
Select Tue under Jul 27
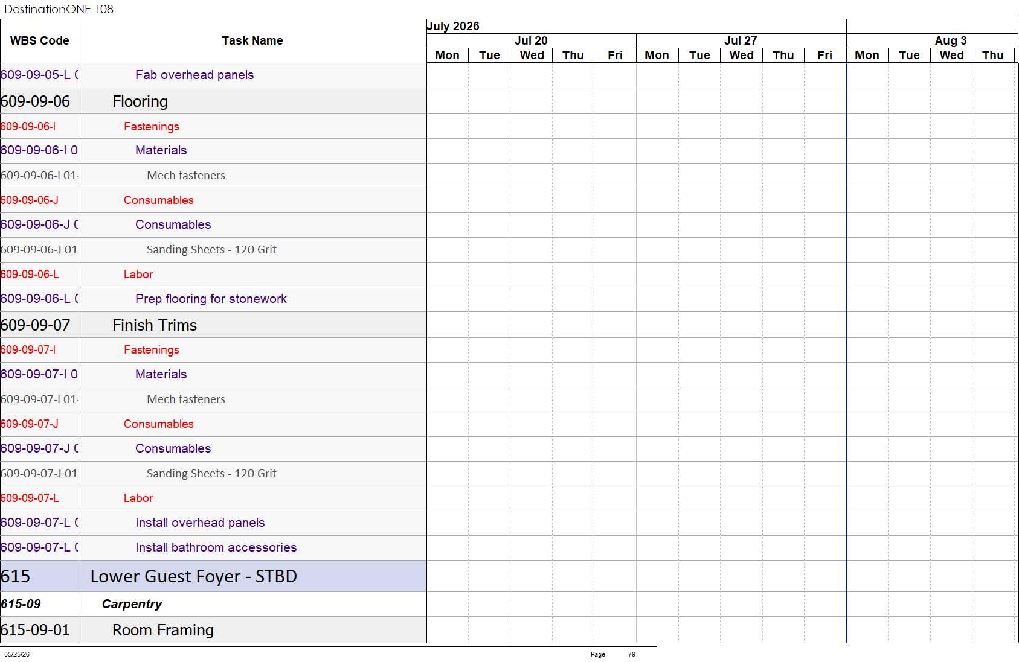click(x=699, y=56)
